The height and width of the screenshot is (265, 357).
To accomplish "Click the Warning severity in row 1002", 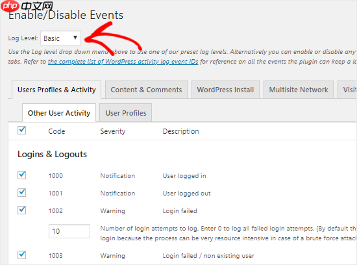I will pyautogui.click(x=113, y=211).
